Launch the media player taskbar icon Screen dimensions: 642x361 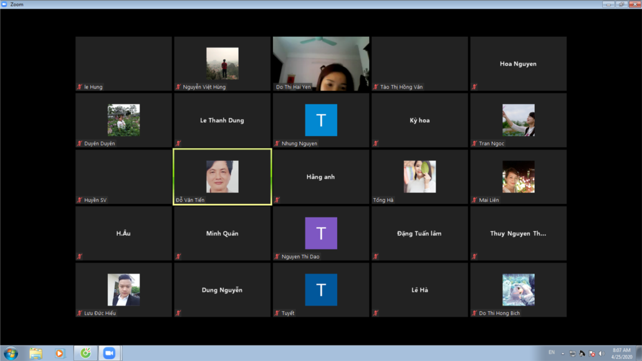pyautogui.click(x=60, y=353)
